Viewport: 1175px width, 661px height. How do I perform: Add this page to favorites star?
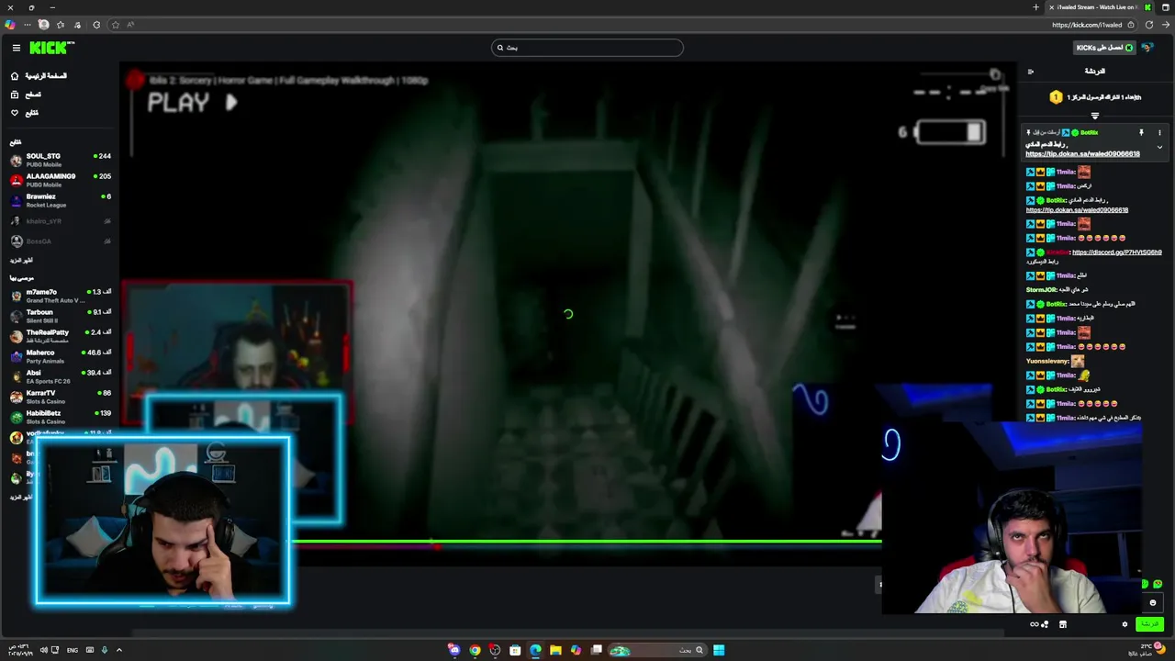click(x=115, y=25)
